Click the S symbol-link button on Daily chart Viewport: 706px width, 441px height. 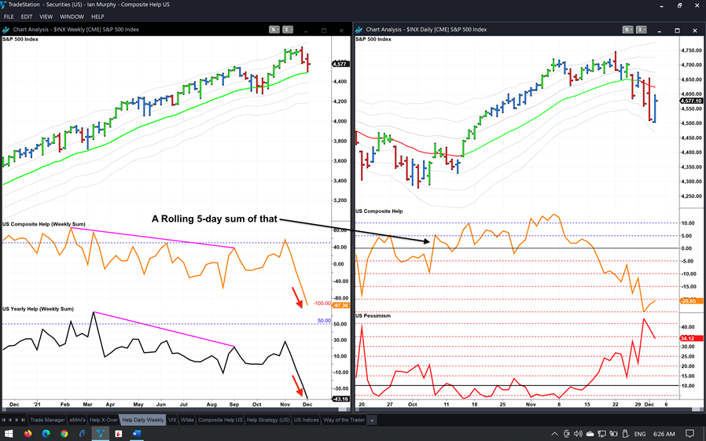627,30
